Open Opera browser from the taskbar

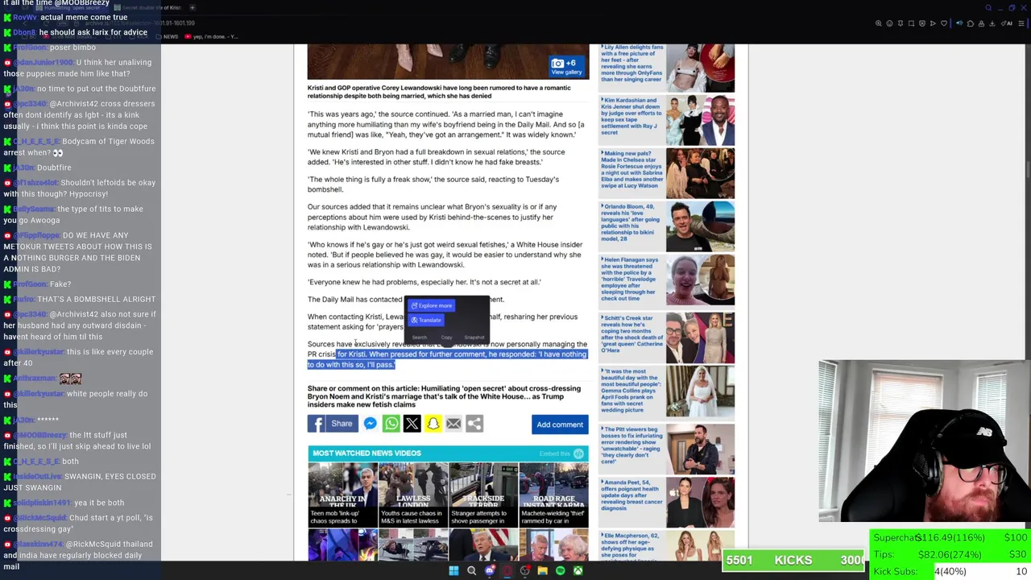click(x=507, y=571)
